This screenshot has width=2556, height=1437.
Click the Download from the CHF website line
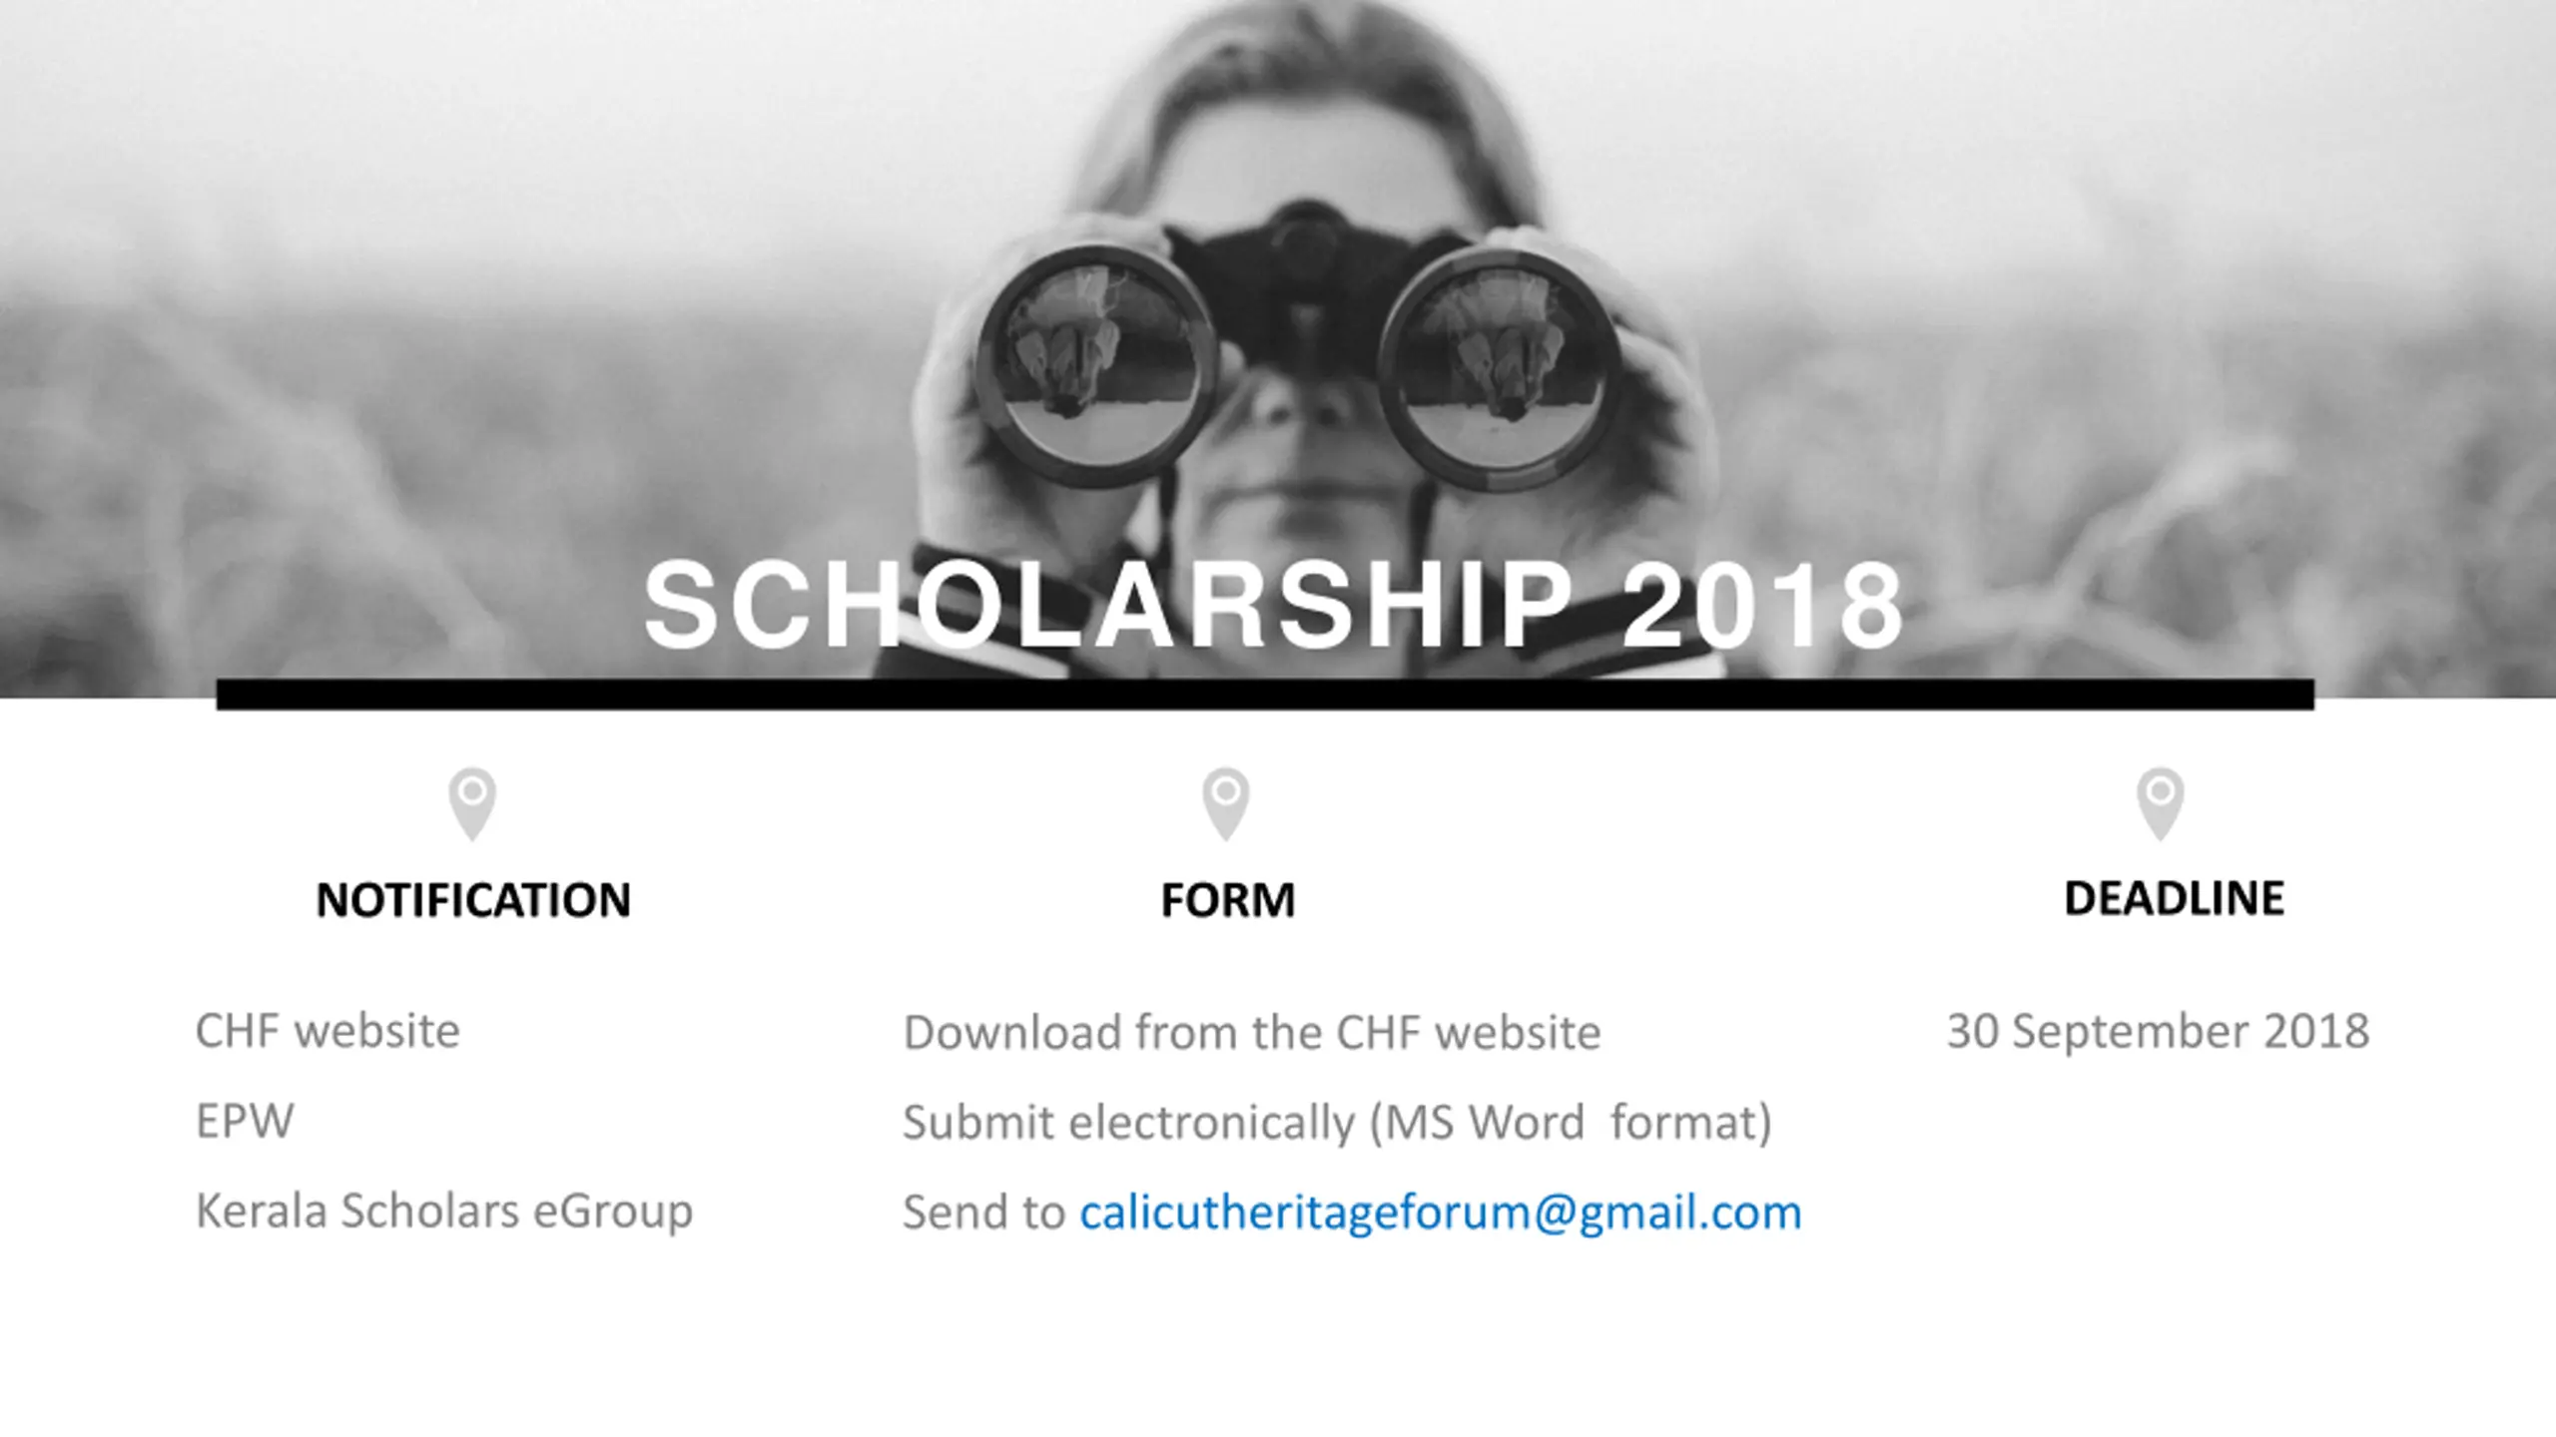pos(1252,1033)
